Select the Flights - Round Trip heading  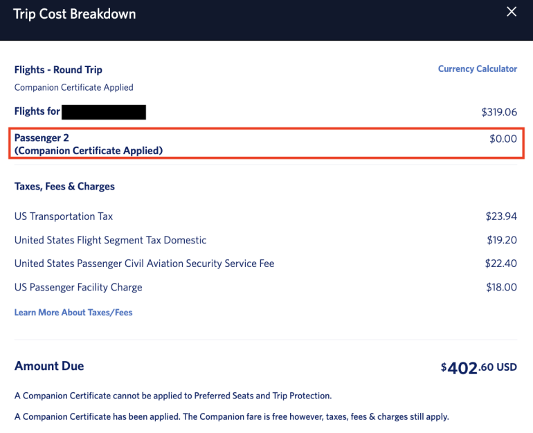click(58, 70)
